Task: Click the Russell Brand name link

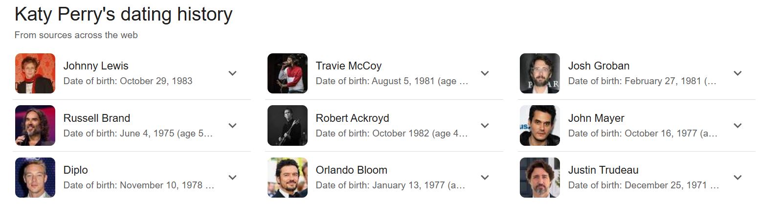Action: 97,118
